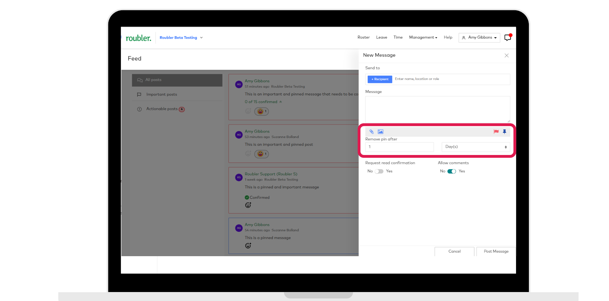Click the attach file paperclip icon
The width and height of the screenshot is (609, 301).
(371, 132)
